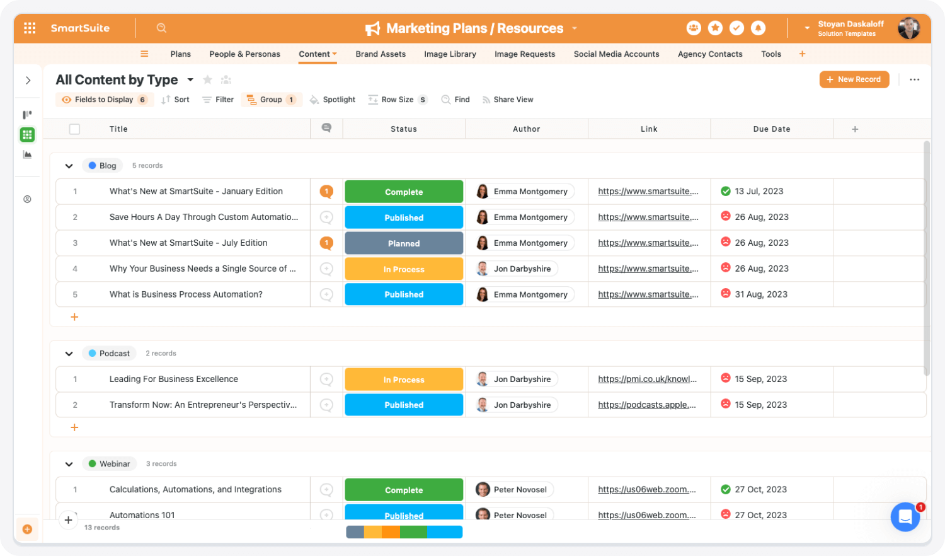945x556 pixels.
Task: Switch to the Plans tab
Action: coord(180,54)
